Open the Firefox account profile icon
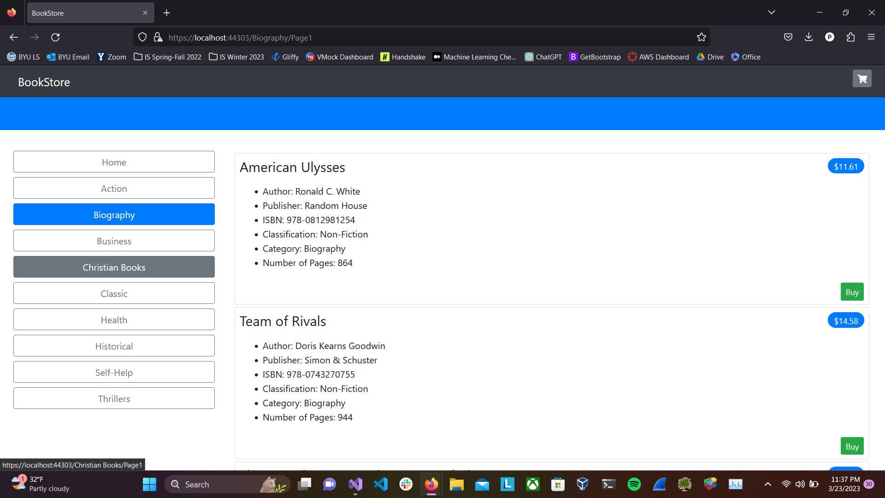 pyautogui.click(x=830, y=37)
